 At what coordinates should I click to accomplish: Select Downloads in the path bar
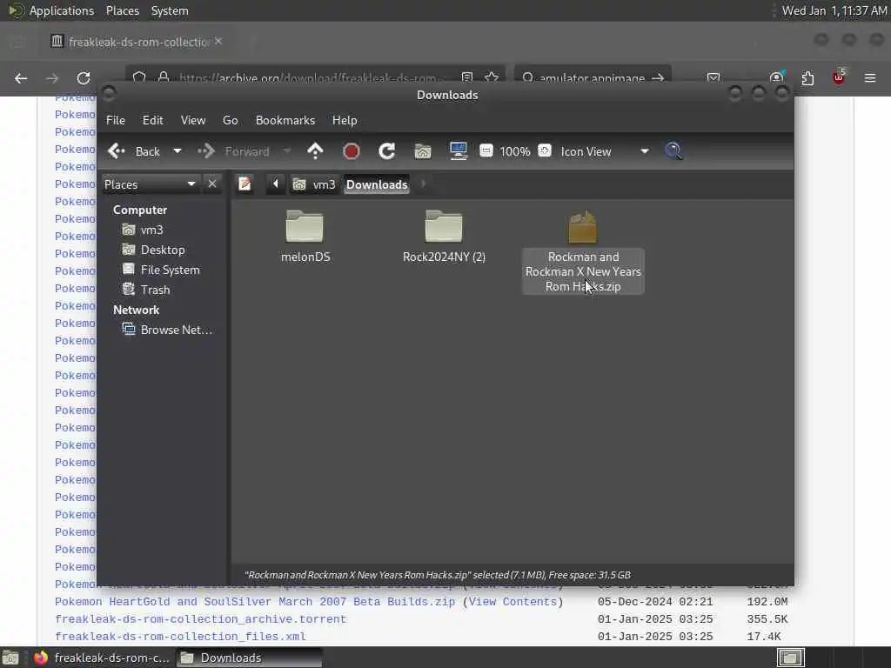pos(377,184)
